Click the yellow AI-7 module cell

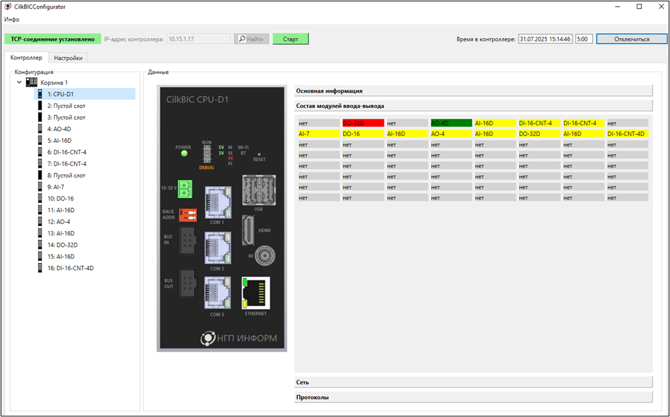[319, 133]
